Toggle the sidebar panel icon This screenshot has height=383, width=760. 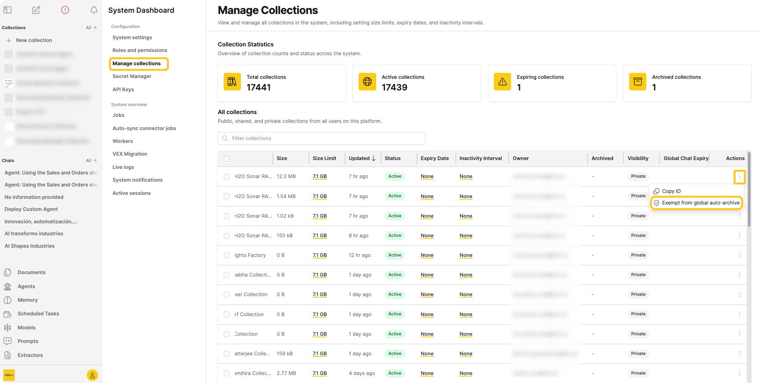point(8,10)
